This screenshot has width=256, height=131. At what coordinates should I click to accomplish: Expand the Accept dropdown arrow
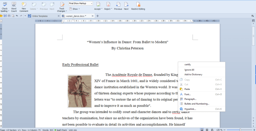[x=102, y=9]
